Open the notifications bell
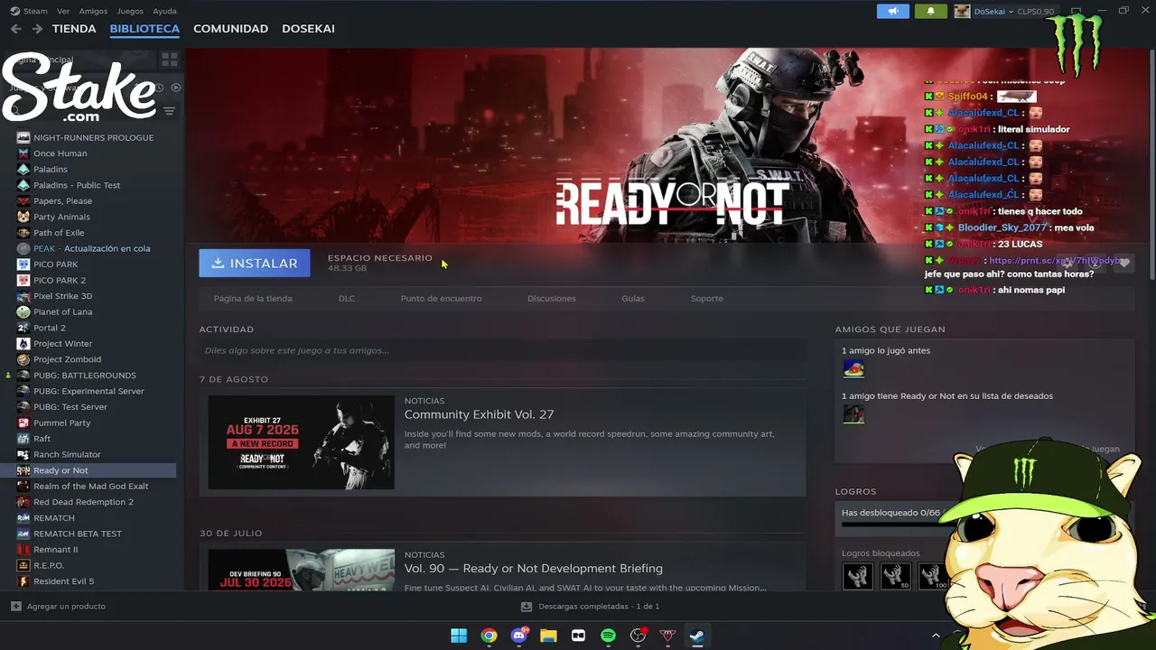 [931, 11]
